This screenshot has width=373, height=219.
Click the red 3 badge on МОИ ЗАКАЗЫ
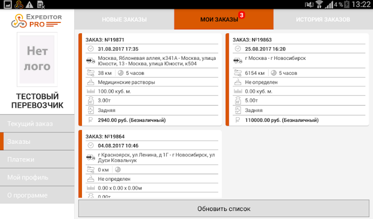tap(242, 15)
